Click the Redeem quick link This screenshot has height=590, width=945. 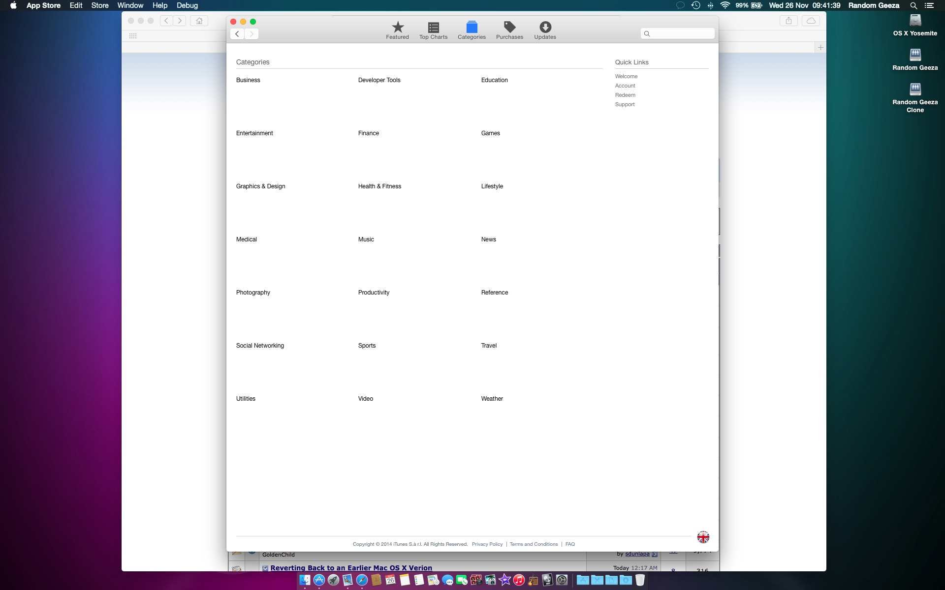[625, 95]
